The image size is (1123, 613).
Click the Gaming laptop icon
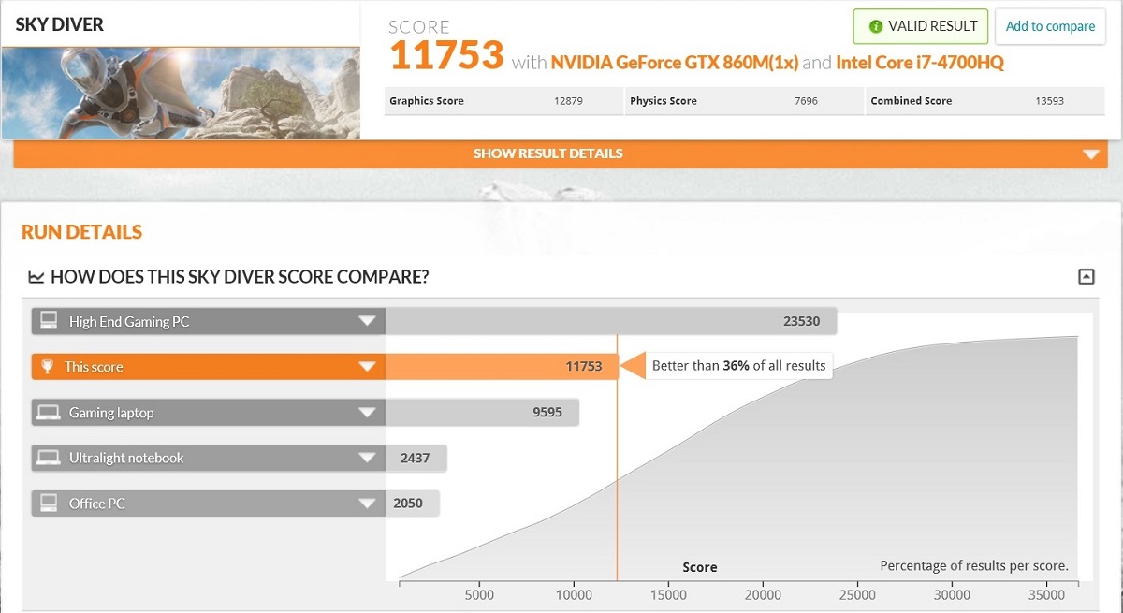[x=51, y=413]
